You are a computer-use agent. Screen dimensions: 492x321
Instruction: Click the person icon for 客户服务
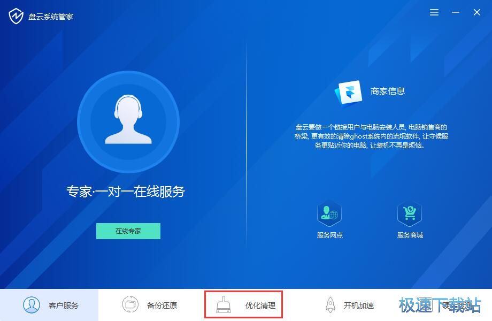pyautogui.click(x=31, y=304)
